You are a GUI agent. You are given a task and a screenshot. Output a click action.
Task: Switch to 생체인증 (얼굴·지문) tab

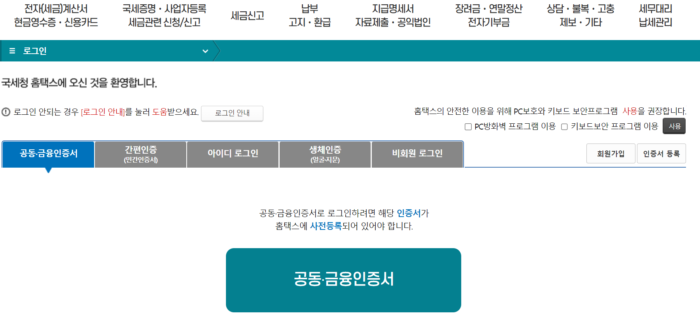pyautogui.click(x=325, y=154)
